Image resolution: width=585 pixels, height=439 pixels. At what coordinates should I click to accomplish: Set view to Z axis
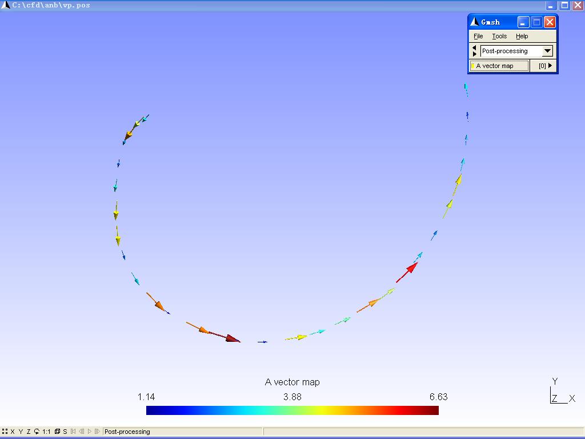(x=29, y=432)
